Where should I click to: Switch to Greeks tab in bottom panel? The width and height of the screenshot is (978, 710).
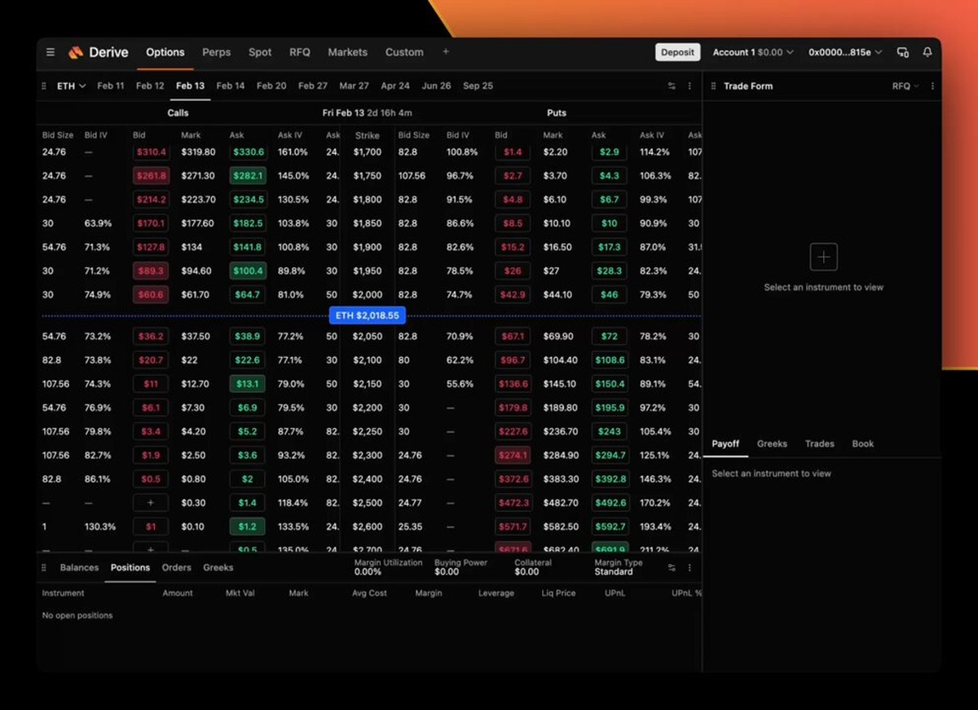[218, 567]
